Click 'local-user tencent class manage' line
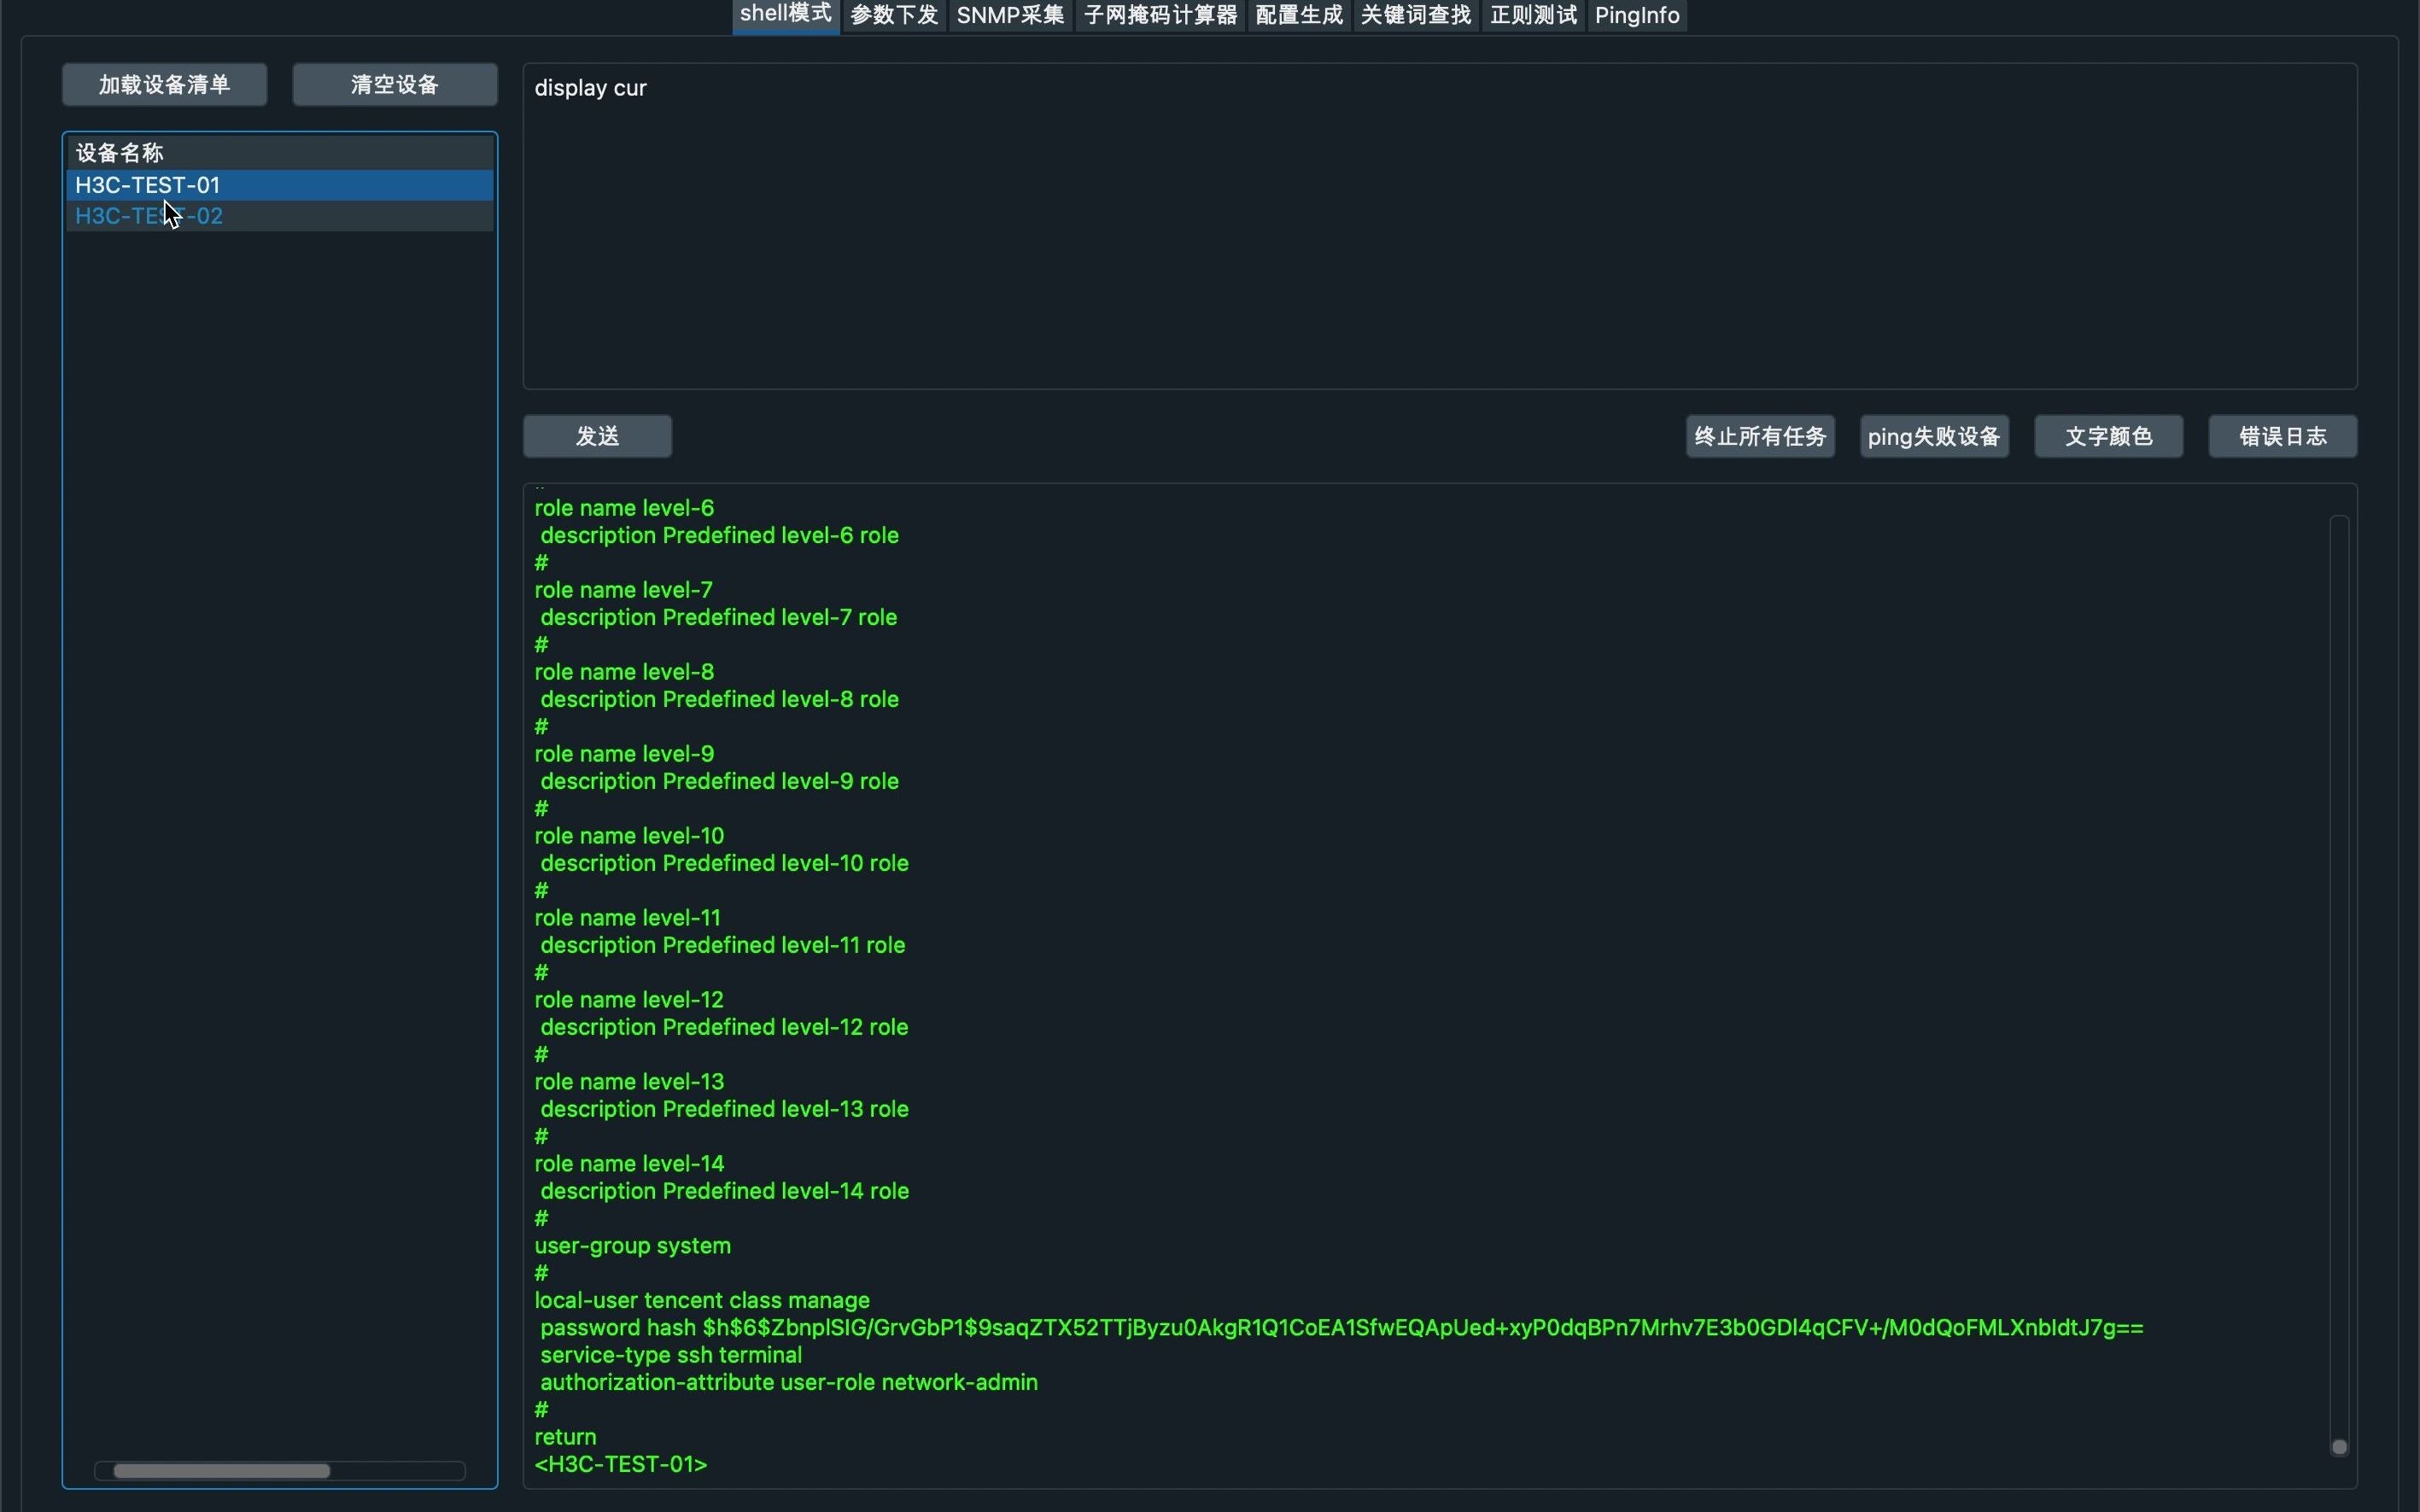 [x=702, y=1300]
